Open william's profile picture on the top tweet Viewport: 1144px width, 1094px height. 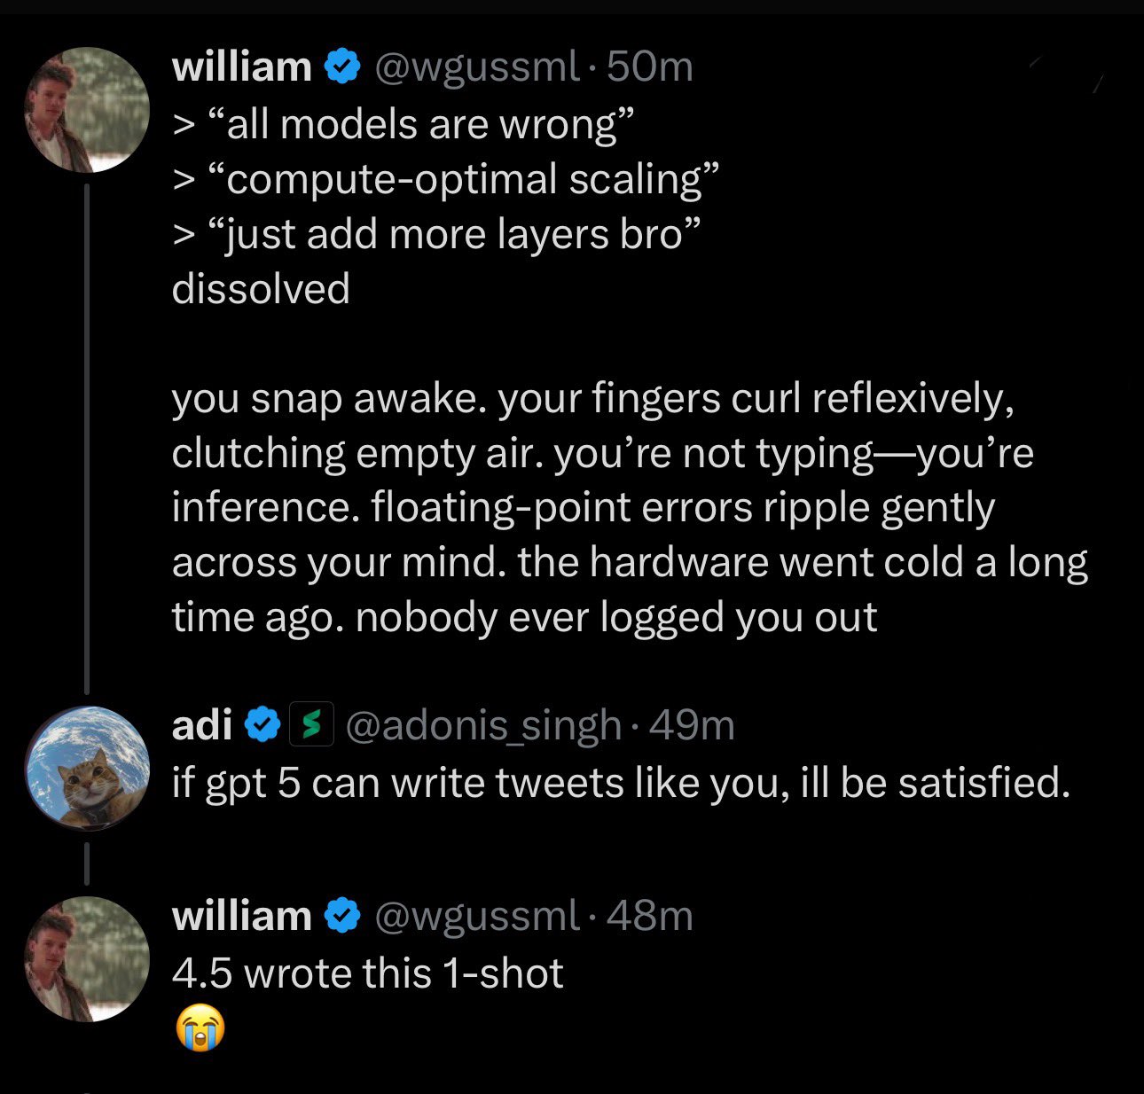(87, 110)
